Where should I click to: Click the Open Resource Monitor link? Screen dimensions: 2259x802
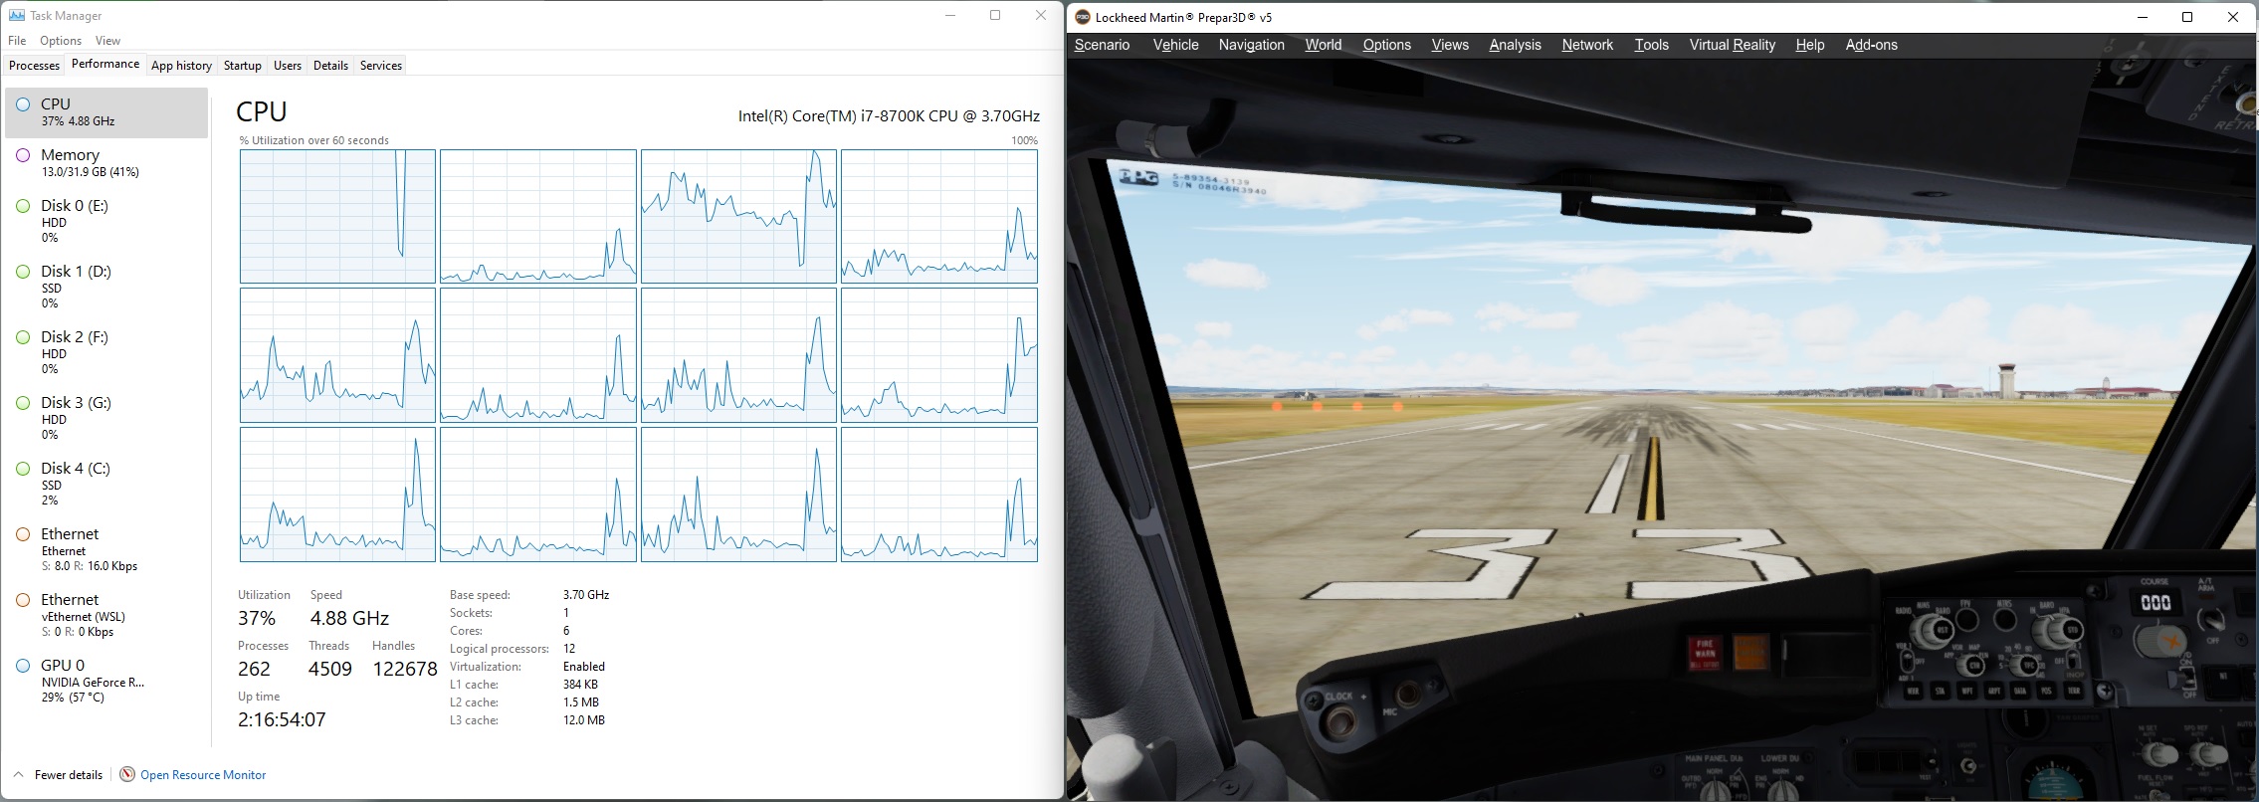point(203,775)
